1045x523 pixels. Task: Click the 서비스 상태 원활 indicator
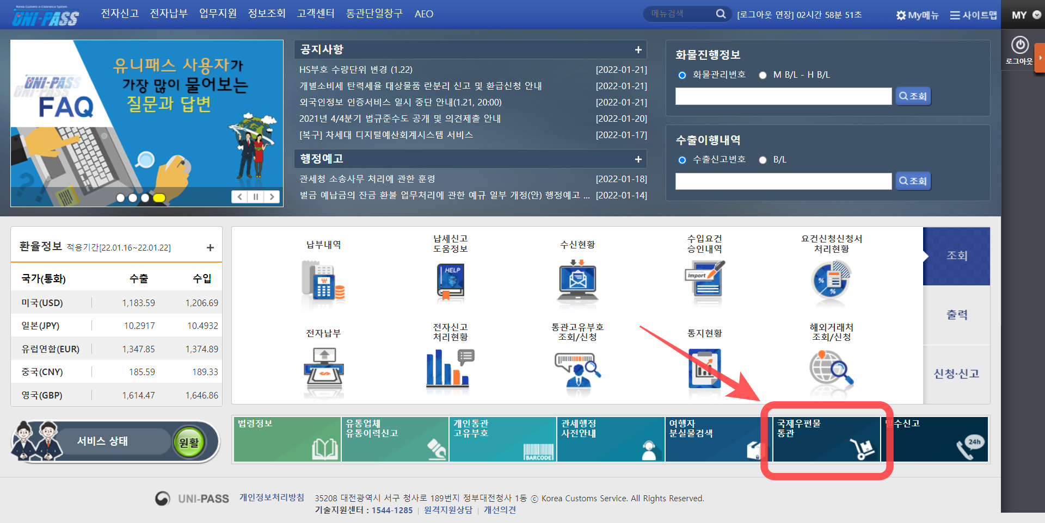coord(189,442)
